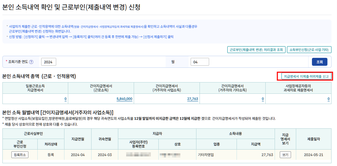Click the 0 link under 거주자의 기타소득
The height and width of the screenshot is (166, 337).
point(263,99)
